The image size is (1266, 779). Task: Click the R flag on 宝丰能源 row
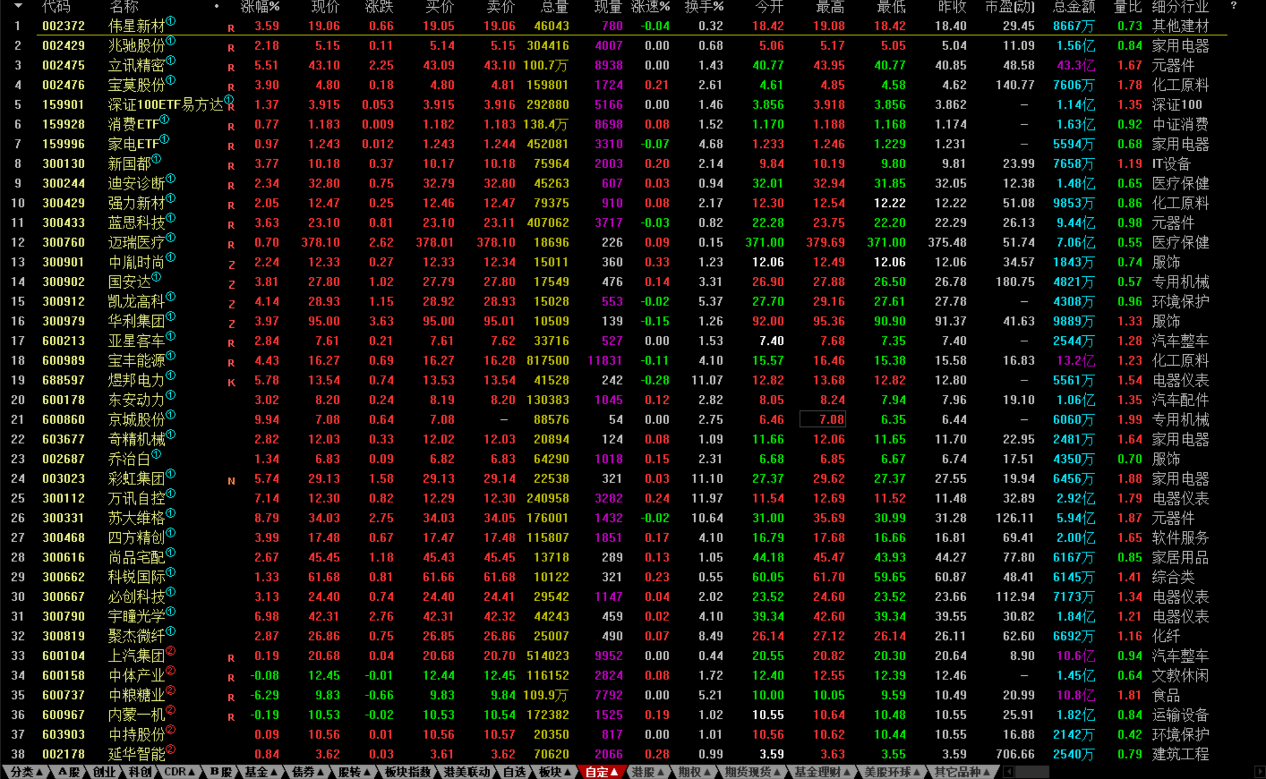pos(231,363)
